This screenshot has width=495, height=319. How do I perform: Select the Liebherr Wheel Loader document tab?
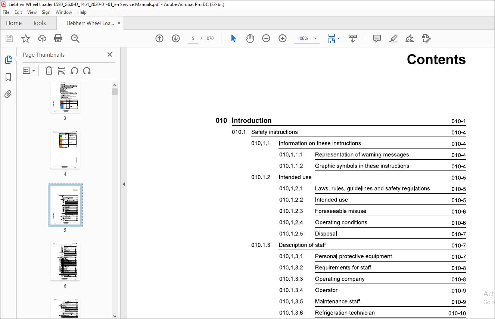point(90,23)
